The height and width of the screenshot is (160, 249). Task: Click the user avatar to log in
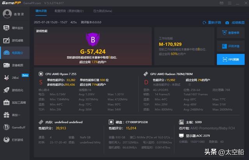[7, 14]
